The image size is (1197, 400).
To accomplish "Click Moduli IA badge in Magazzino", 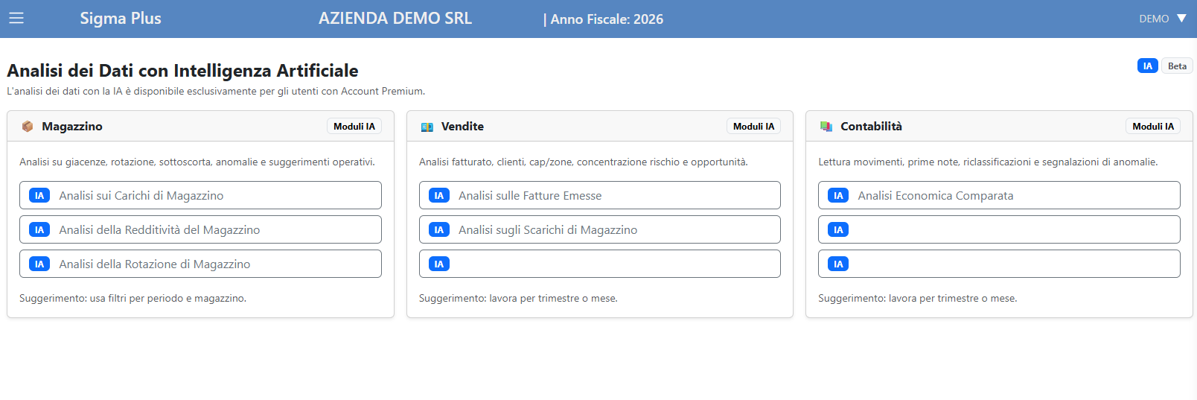I will pyautogui.click(x=354, y=127).
